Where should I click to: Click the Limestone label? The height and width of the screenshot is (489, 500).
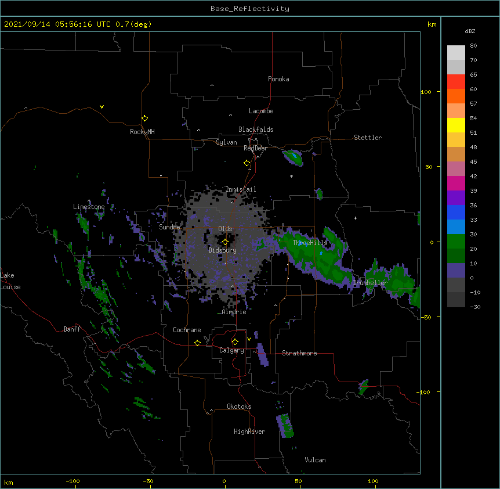pyautogui.click(x=89, y=207)
